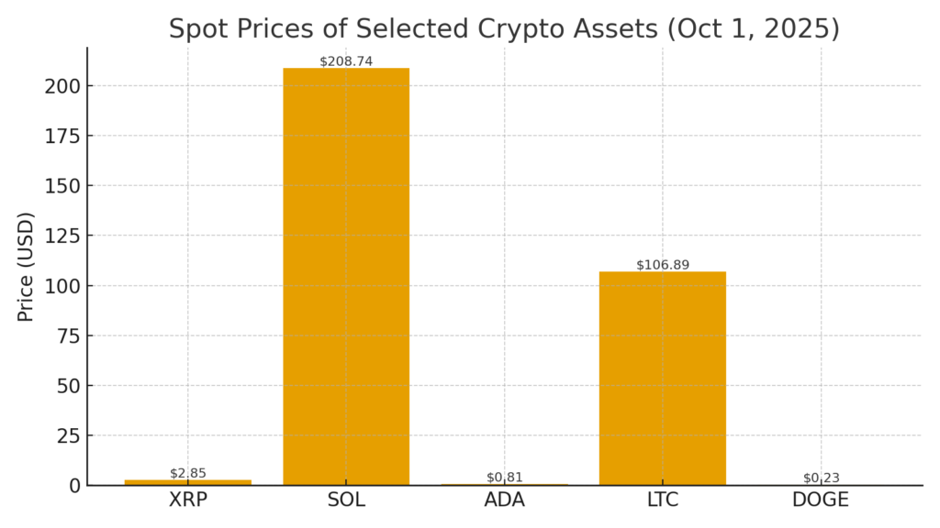Click the SOL x-axis label
The image size is (940, 528).
point(346,500)
